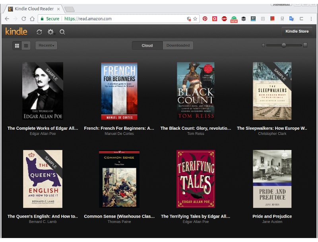The height and width of the screenshot is (242, 318).
Task: Open the Pride and Prejudice title link
Action: [272, 217]
